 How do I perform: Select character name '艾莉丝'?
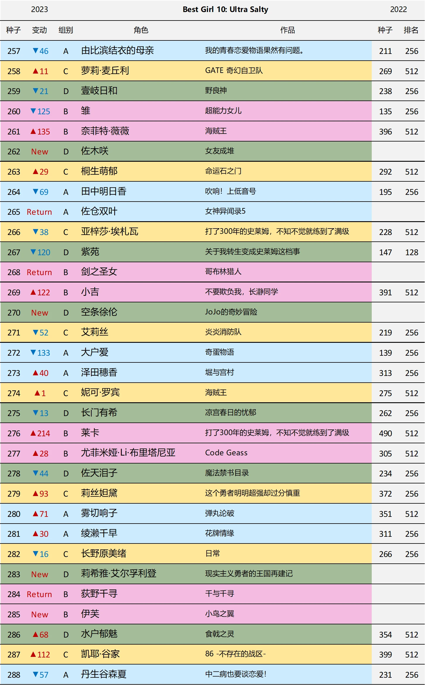click(95, 332)
